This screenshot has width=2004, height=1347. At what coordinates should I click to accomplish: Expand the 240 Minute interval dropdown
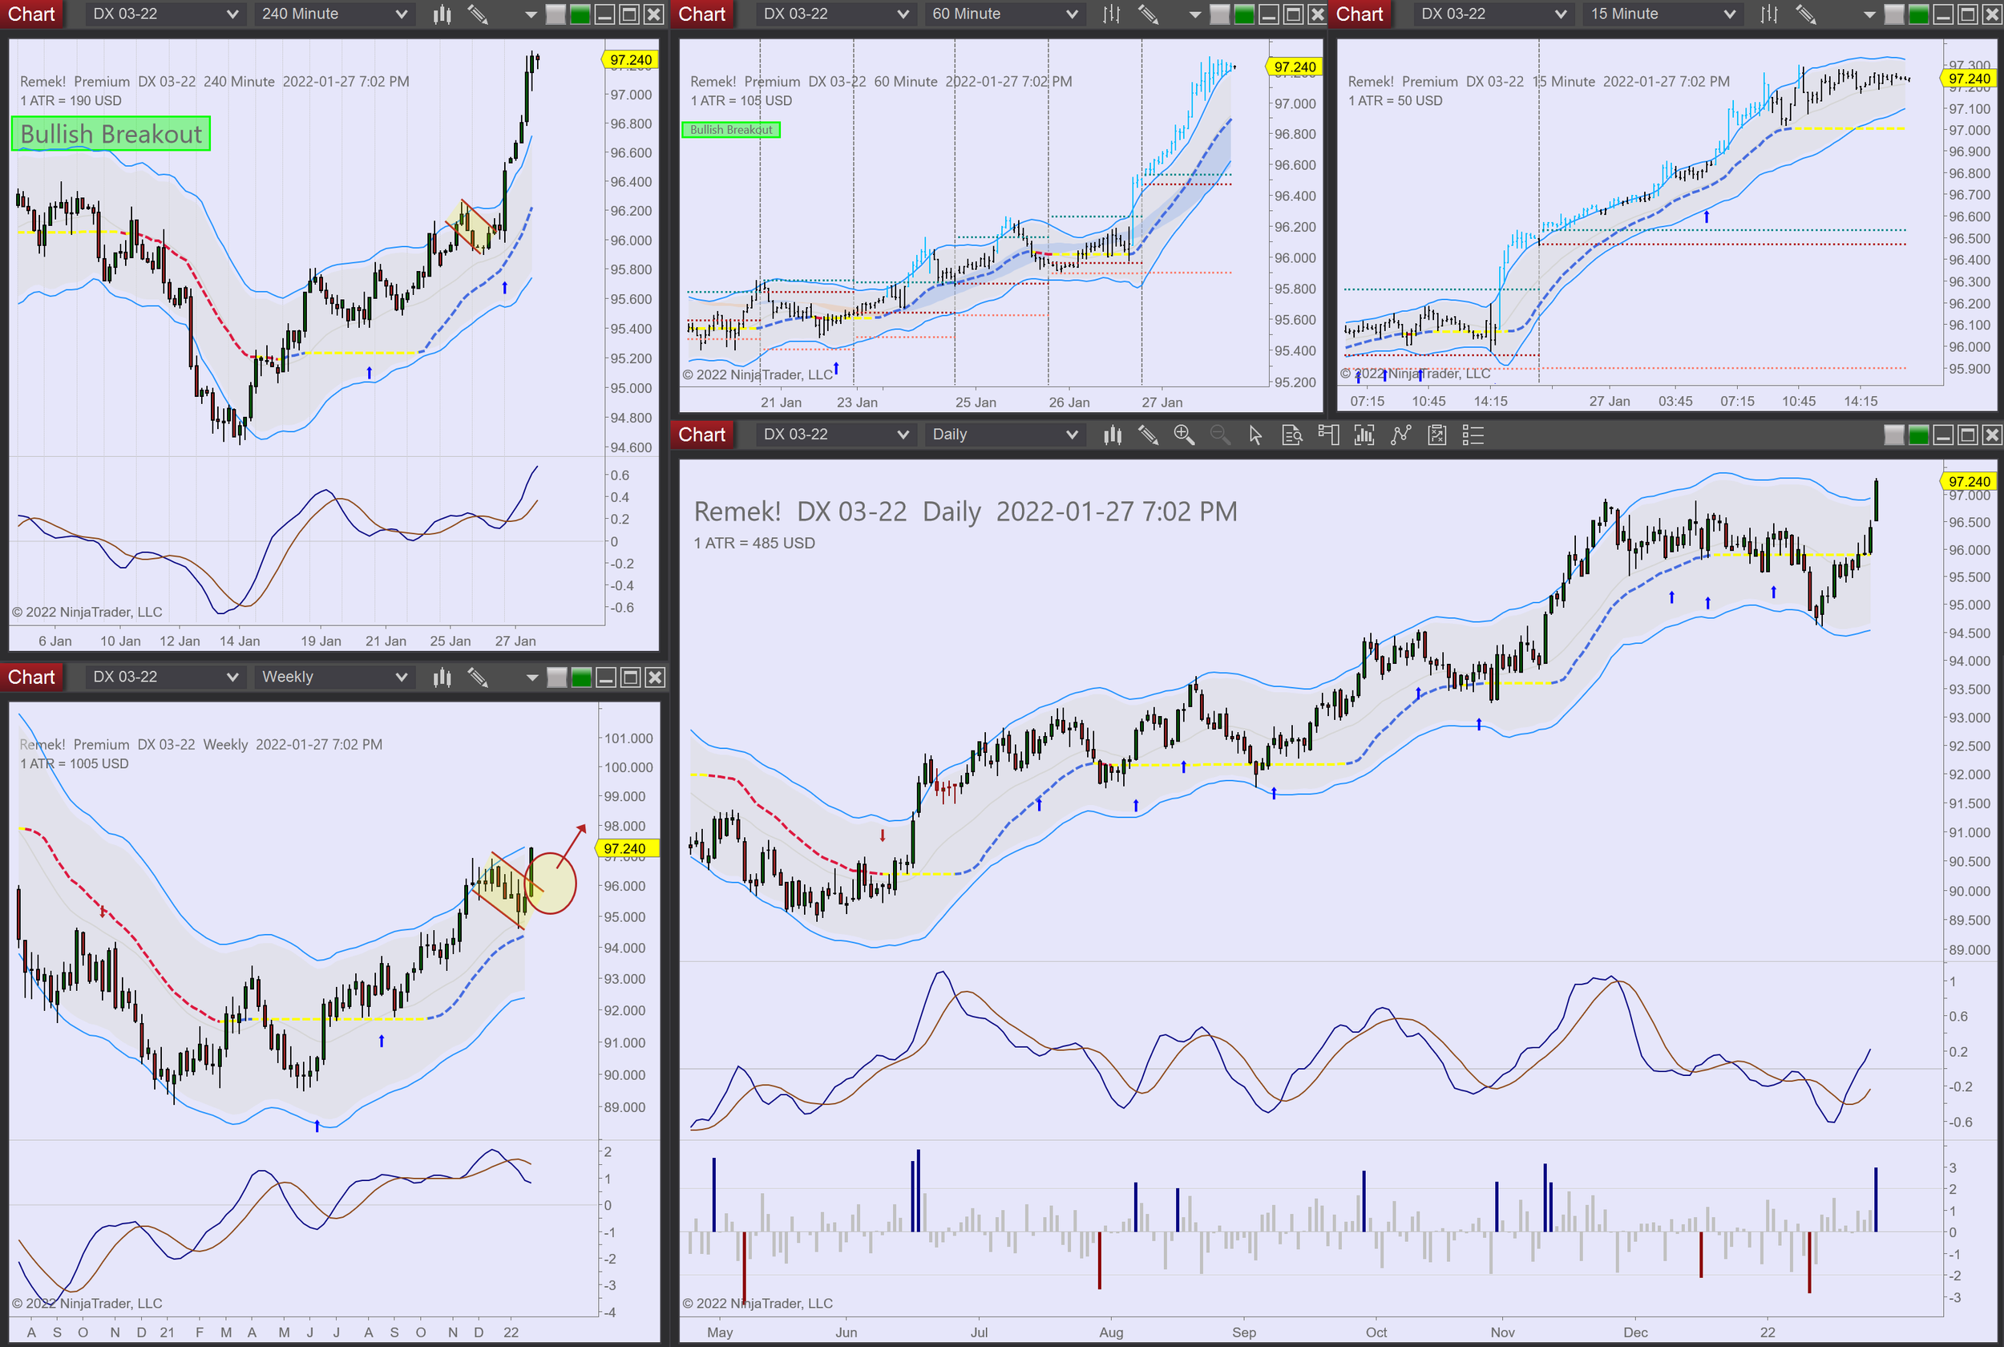pos(335,14)
